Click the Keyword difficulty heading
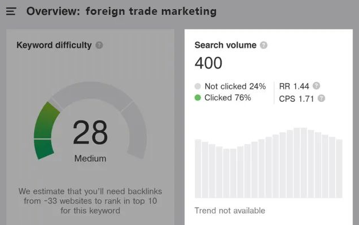 pyautogui.click(x=54, y=45)
